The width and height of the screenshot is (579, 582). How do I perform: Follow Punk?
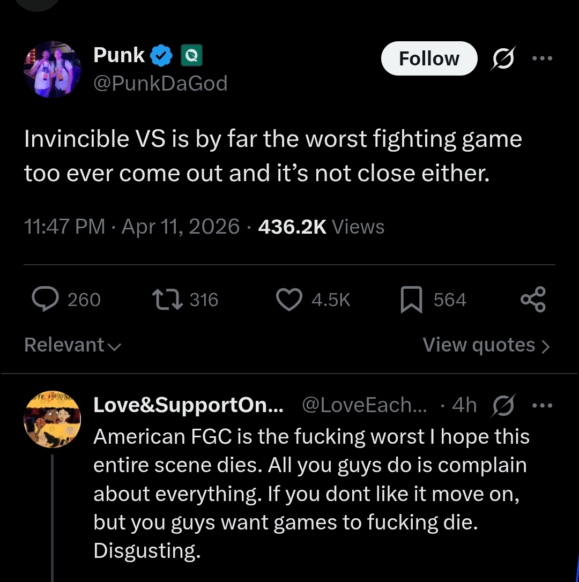[x=429, y=58]
